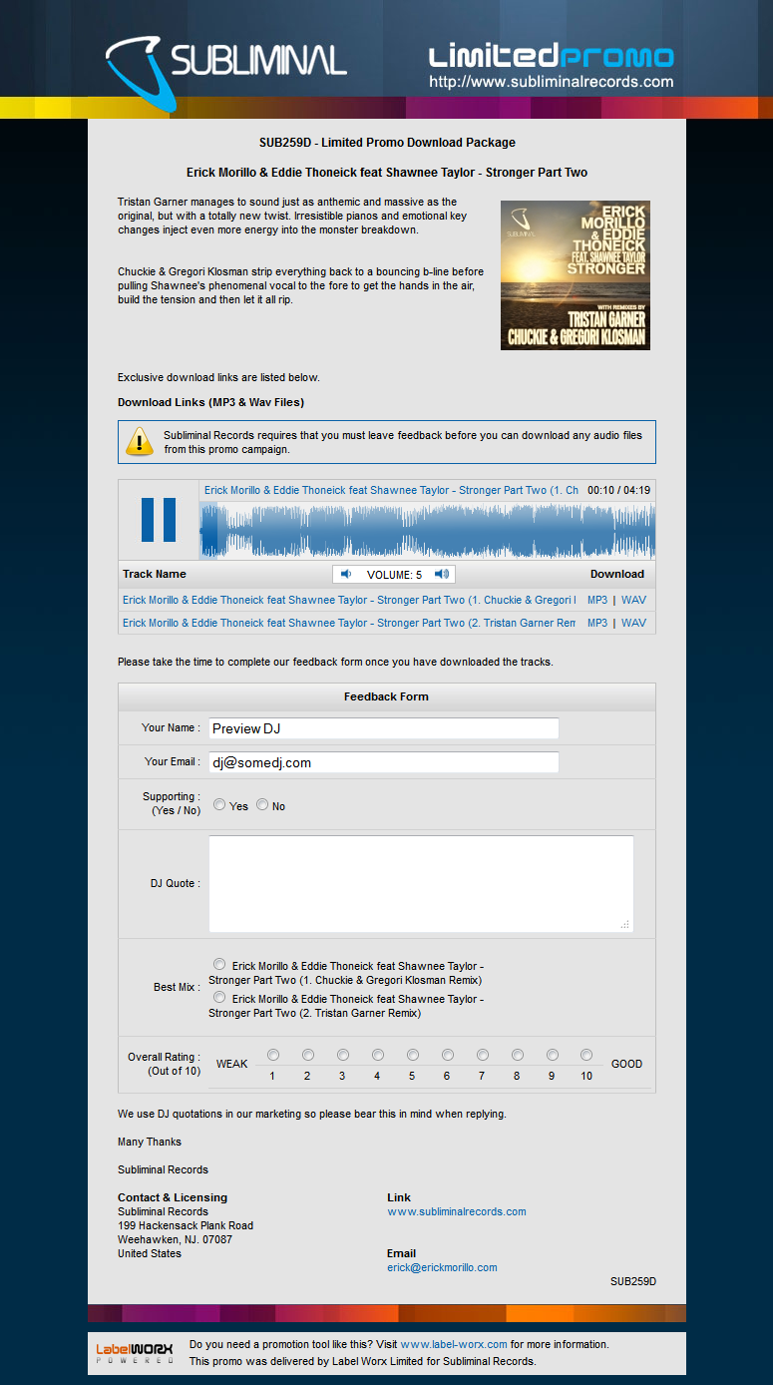This screenshot has width=773, height=1385.
Task: Rate the release 10 out of 10
Action: 586,1055
